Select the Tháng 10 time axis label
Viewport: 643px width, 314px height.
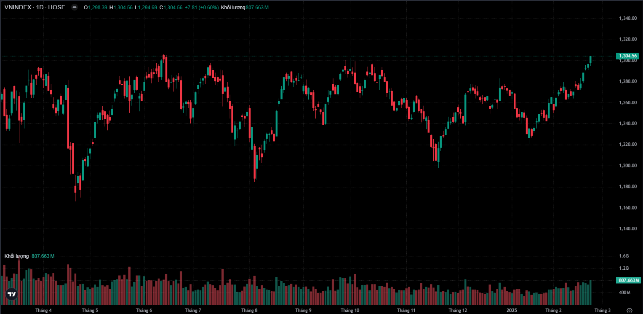tap(350, 311)
